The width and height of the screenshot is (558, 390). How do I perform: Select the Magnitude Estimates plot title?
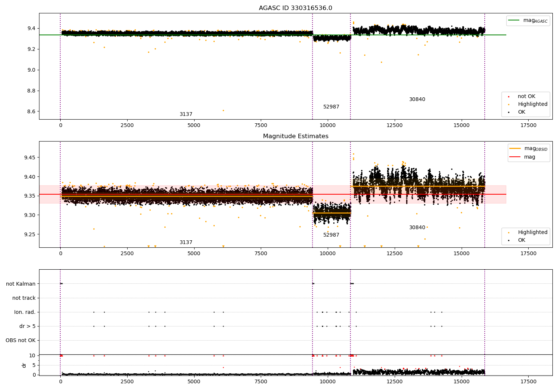[x=295, y=136]
